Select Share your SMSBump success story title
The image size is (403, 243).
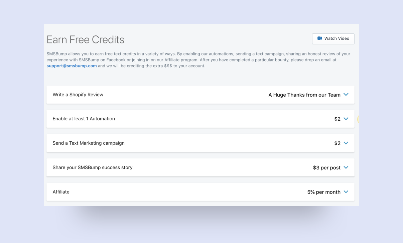[93, 167]
